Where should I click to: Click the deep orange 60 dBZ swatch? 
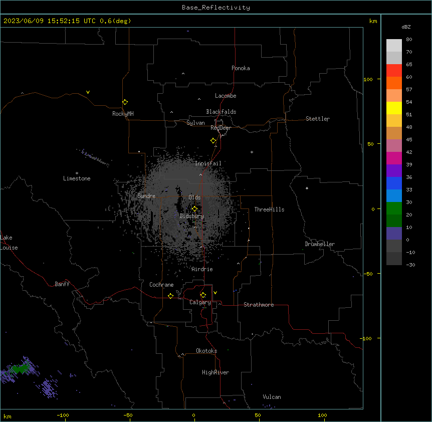pyautogui.click(x=394, y=83)
